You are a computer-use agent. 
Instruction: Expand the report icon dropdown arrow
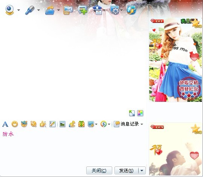click(x=104, y=10)
